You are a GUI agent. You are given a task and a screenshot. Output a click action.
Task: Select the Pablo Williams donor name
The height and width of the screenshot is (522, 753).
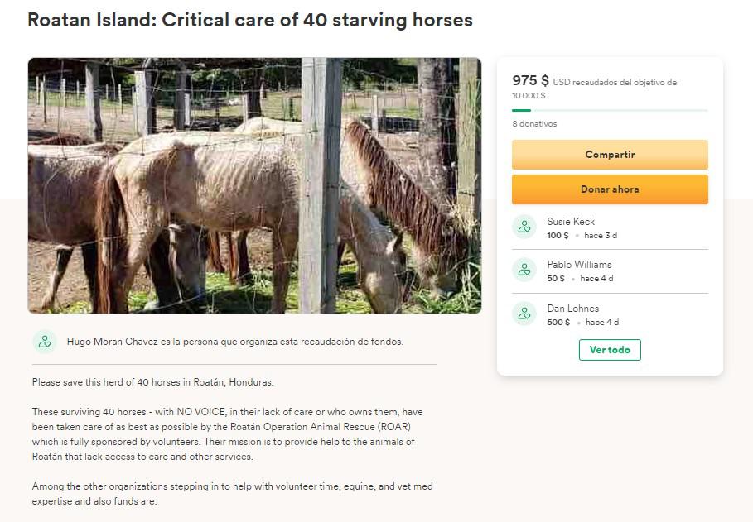tap(579, 265)
